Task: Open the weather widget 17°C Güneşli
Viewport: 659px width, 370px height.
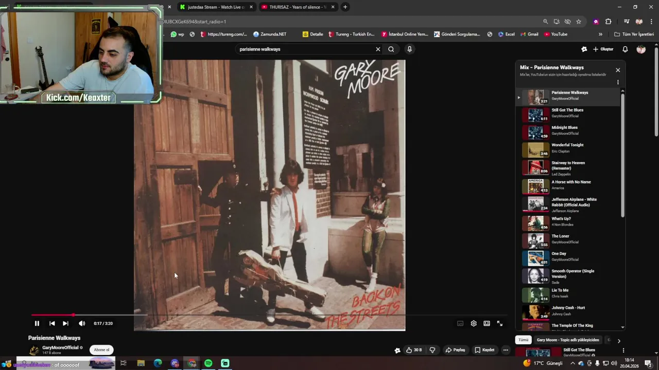Action: tap(543, 363)
